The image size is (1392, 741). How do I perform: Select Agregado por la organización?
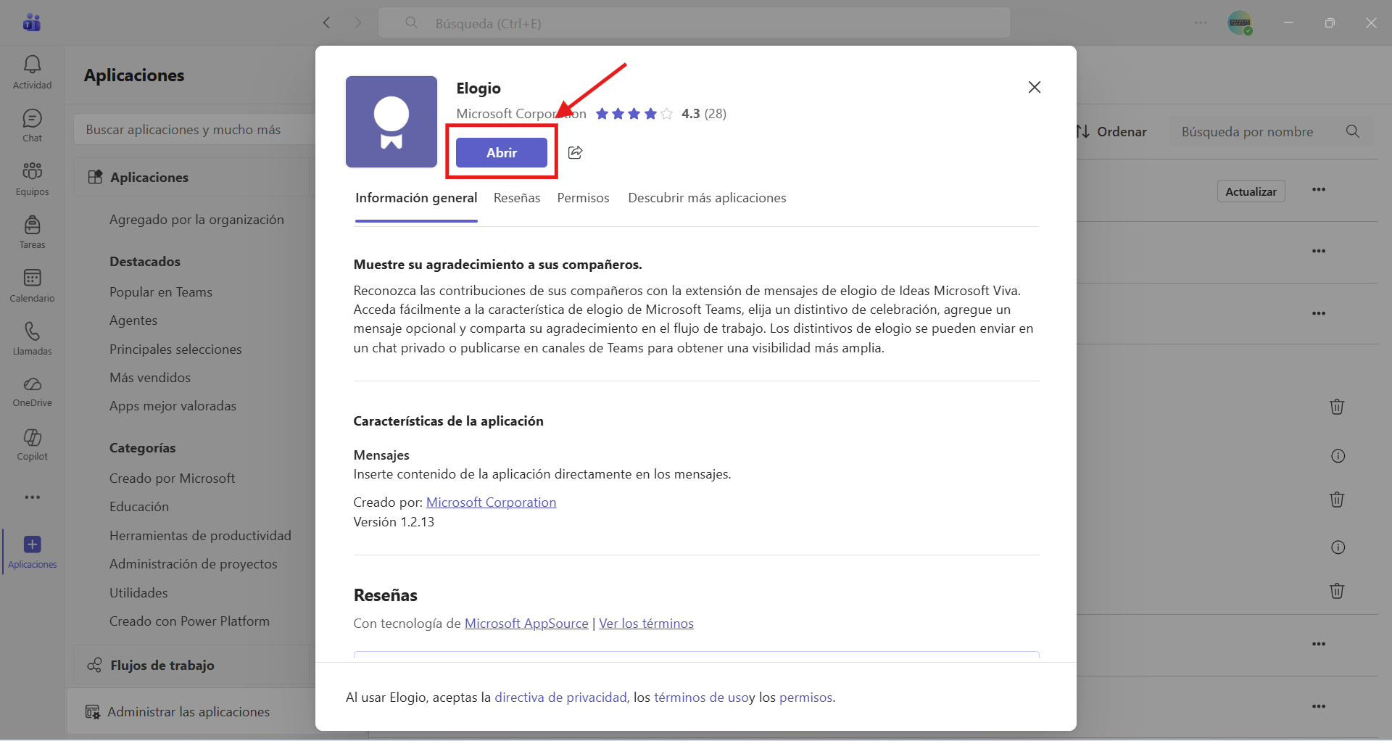[x=196, y=220]
